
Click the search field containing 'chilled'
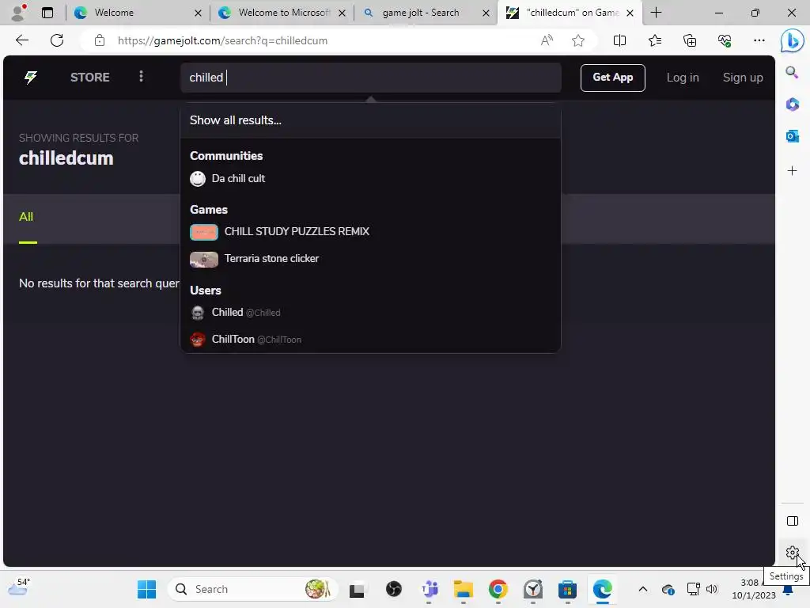[x=370, y=78]
